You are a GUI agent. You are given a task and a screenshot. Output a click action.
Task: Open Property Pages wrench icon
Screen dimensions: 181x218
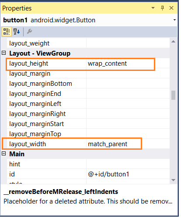pyautogui.click(x=29, y=32)
